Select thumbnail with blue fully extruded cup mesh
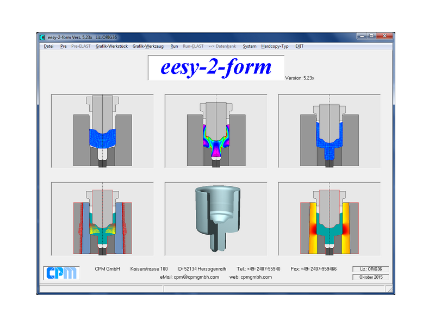Screen dimensions: 435x326 tap(330, 131)
